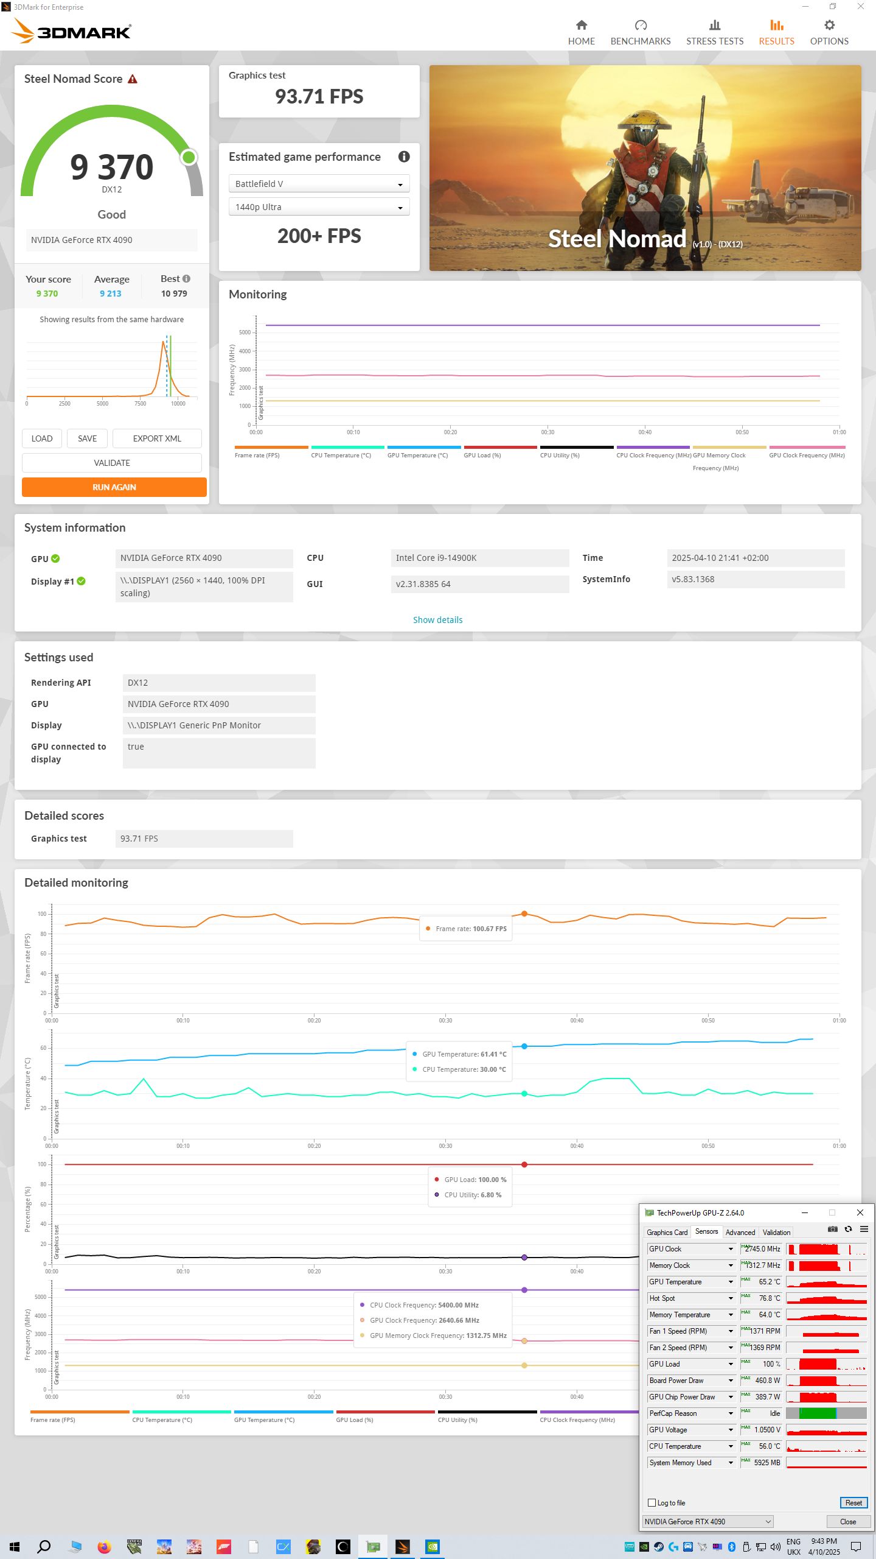Click the RUN AGAIN button

[114, 487]
